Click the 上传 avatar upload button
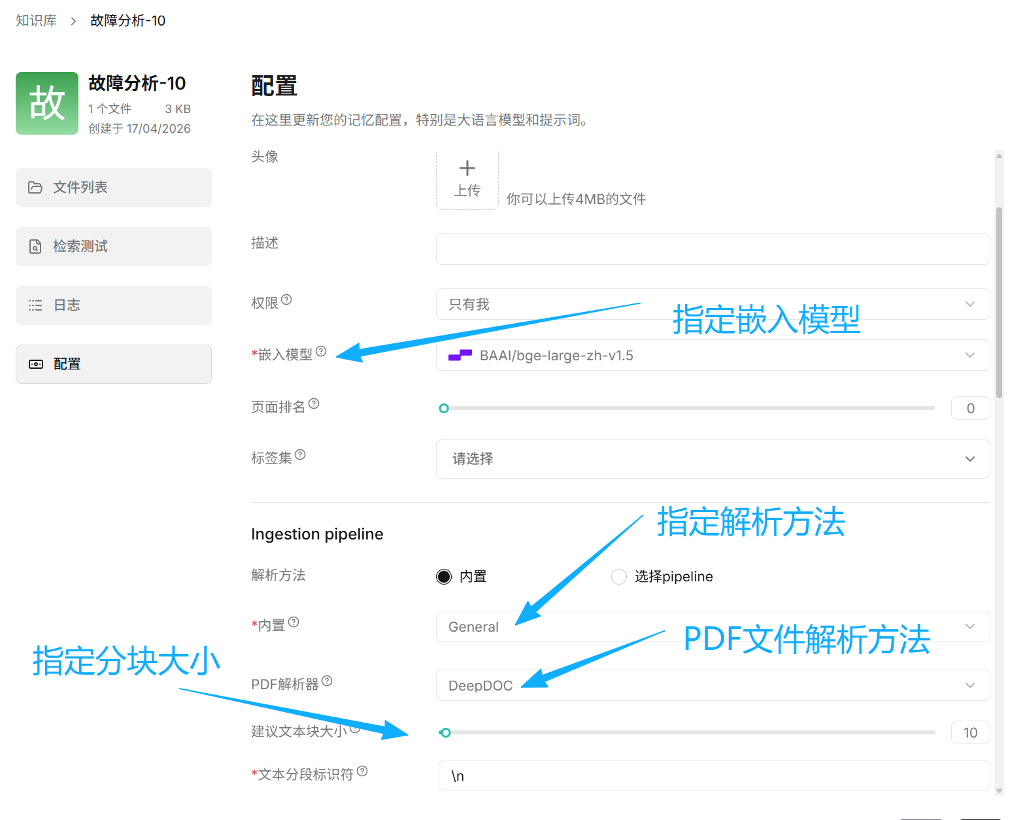Screen dimensions: 1010x820 (x=467, y=180)
